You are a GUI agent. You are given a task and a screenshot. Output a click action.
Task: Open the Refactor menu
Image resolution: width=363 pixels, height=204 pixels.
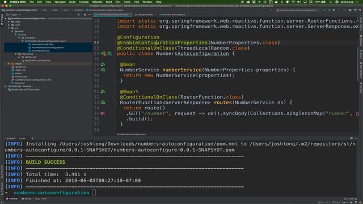pos(97,2)
